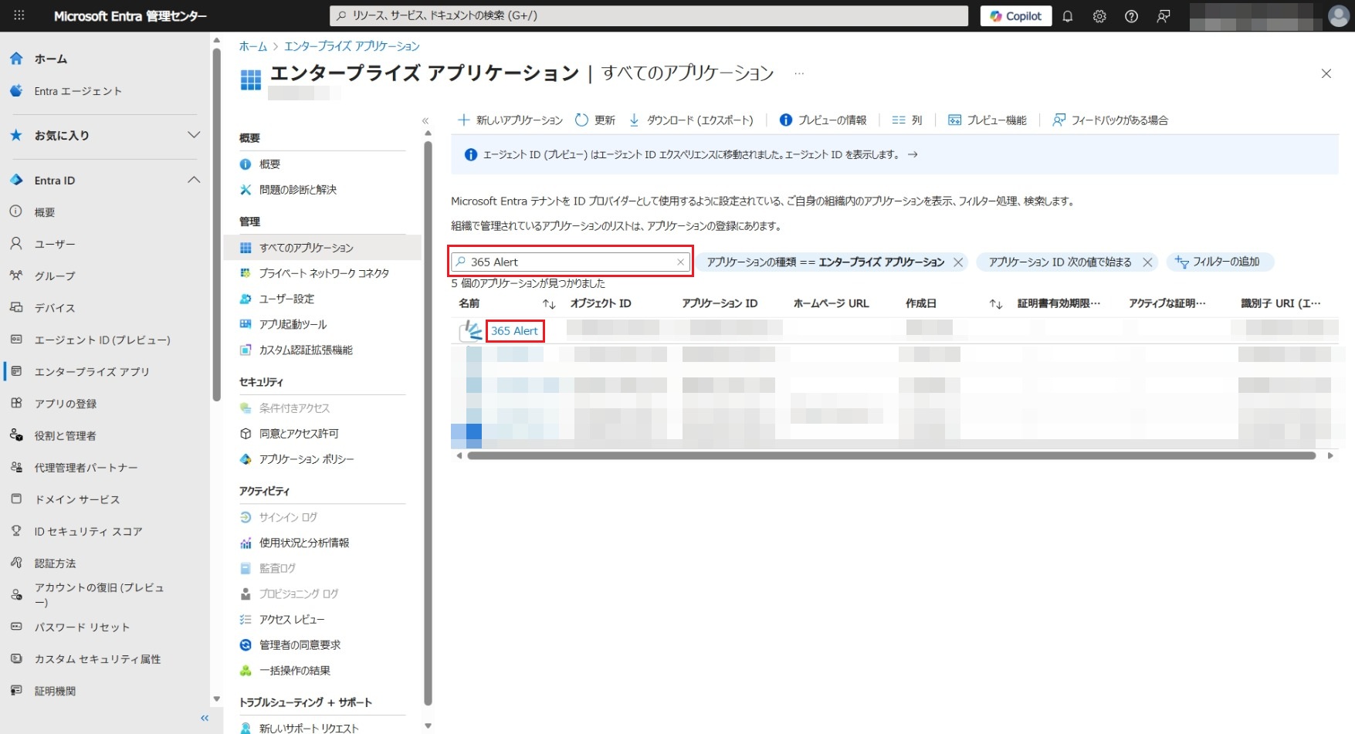Viewport: 1355px width, 734px height.
Task: Expand the お気に入り section
Action: tap(194, 135)
